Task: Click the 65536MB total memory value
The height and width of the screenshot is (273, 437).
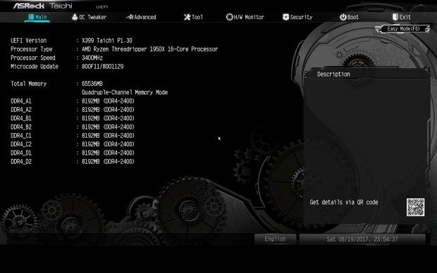Action: [92, 84]
